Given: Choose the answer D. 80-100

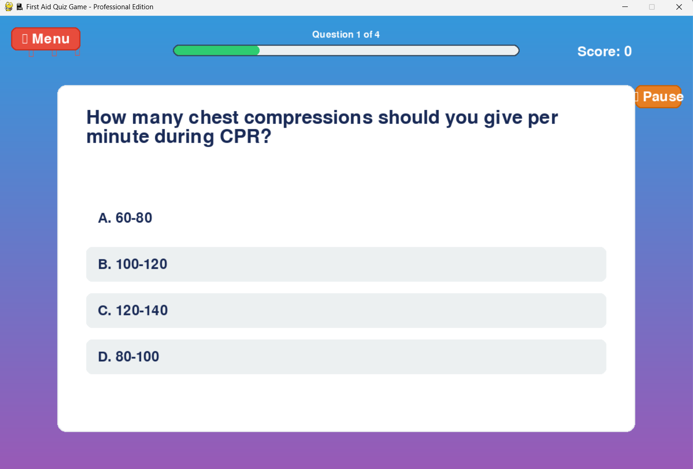Looking at the screenshot, I should 346,357.
